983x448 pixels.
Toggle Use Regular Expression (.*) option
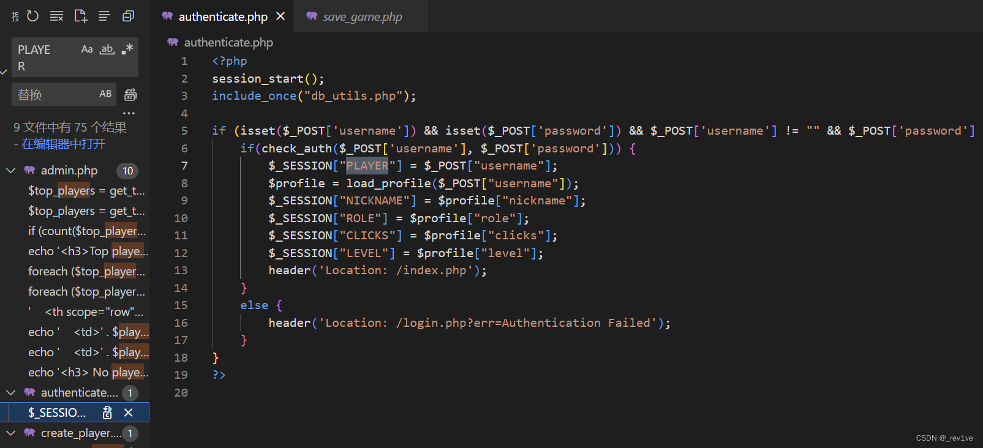127,49
